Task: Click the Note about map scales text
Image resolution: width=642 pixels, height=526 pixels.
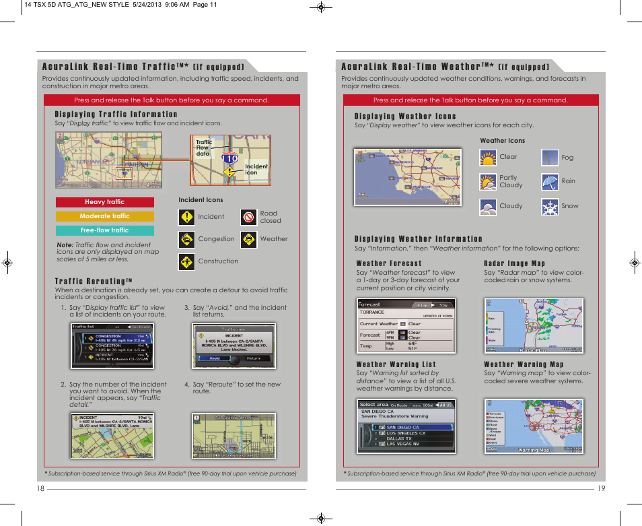Action: 108,252
